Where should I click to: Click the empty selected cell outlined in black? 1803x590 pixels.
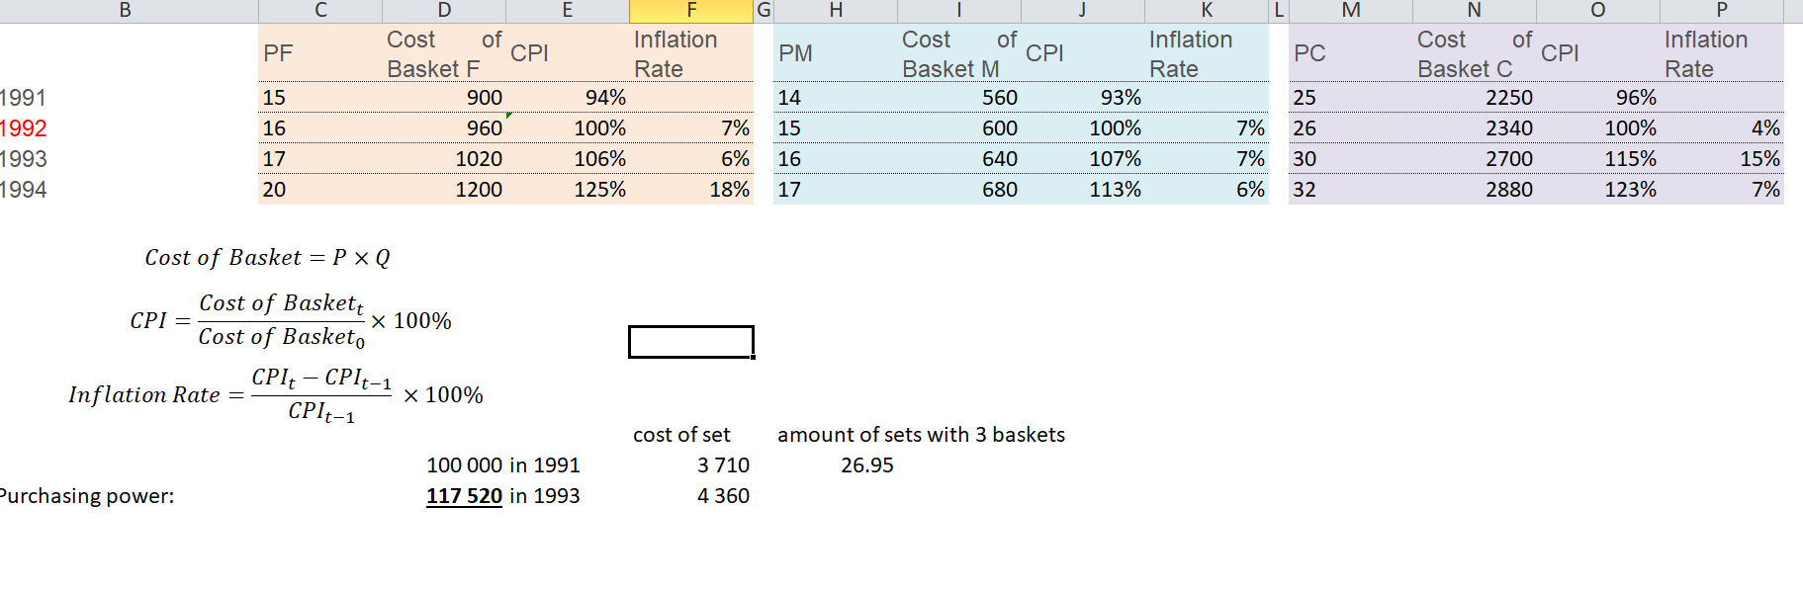[x=690, y=342]
